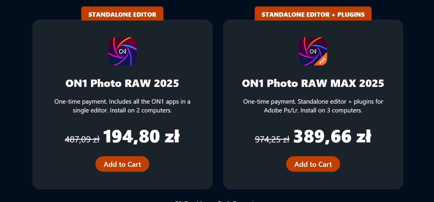
Task: Open the ON1 Photo RAW 2025 title
Action: 122,83
